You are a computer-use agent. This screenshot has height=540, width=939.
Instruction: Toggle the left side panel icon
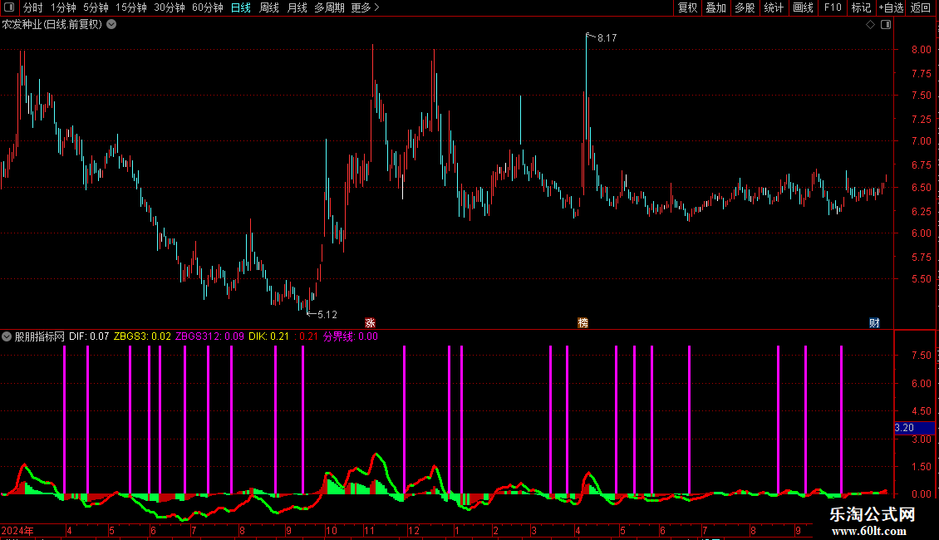tap(9, 7)
